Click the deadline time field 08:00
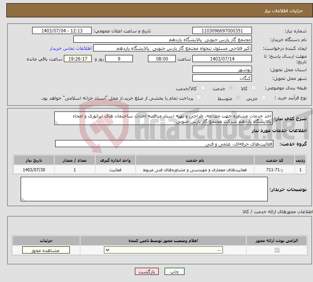This screenshot has width=313, height=282. point(162,59)
